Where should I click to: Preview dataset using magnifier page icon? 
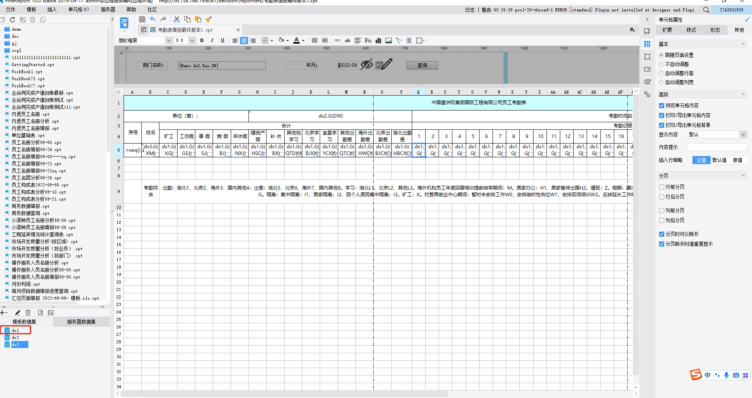[x=40, y=313]
